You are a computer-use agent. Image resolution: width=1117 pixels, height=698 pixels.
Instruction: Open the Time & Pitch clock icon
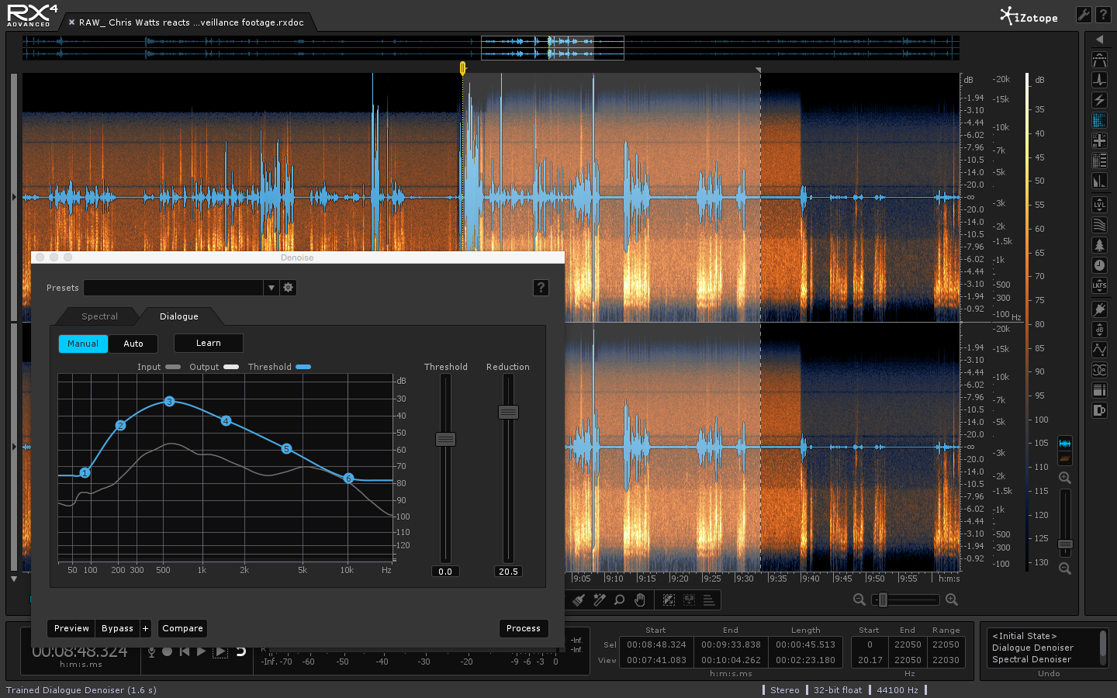tap(1099, 265)
